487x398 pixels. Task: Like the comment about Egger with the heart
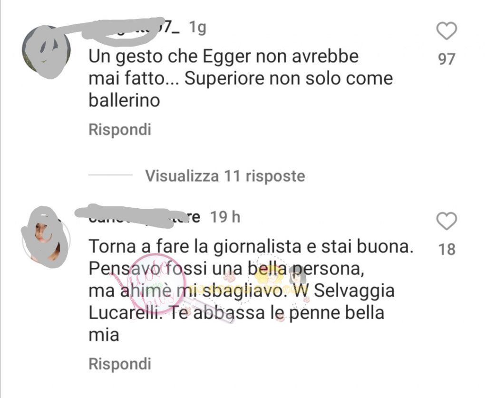(446, 31)
